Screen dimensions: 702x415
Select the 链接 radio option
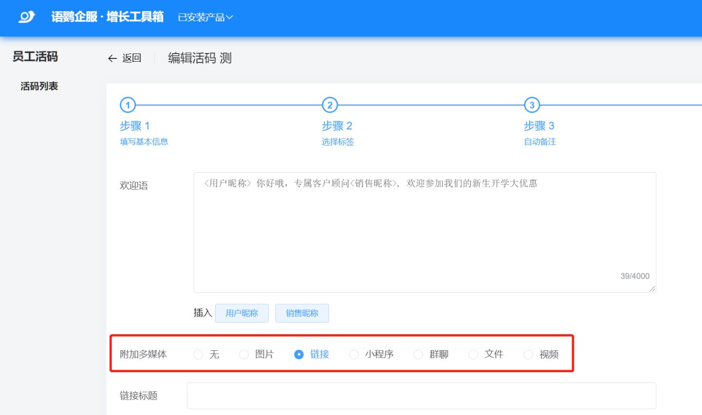point(299,355)
